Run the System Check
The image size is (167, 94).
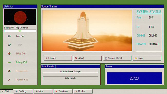[x=117, y=58]
